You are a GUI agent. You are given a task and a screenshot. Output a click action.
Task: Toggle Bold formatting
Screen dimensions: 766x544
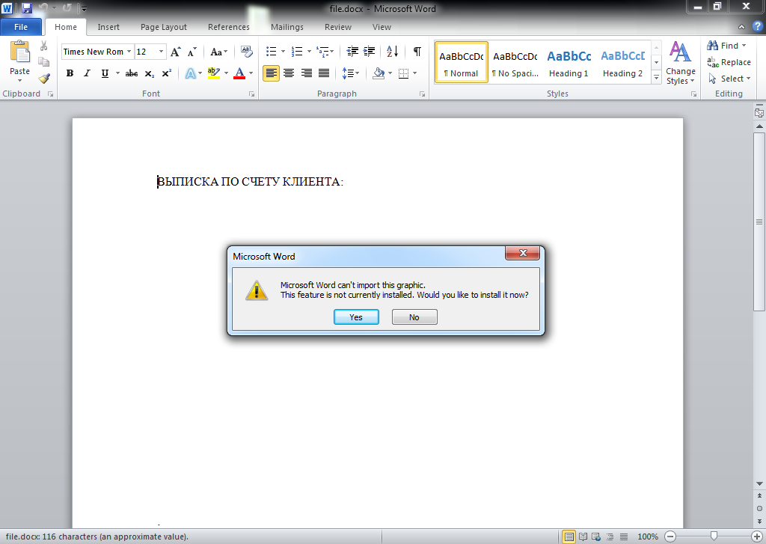coord(70,73)
